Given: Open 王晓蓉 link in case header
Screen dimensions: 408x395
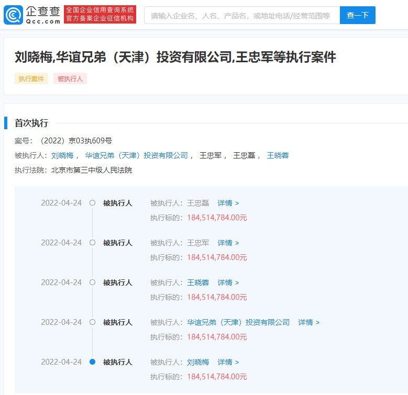Looking at the screenshot, I should (278, 155).
